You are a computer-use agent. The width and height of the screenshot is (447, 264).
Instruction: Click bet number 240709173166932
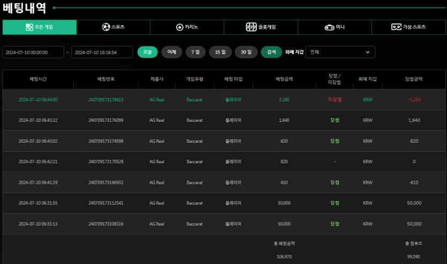[x=106, y=183]
